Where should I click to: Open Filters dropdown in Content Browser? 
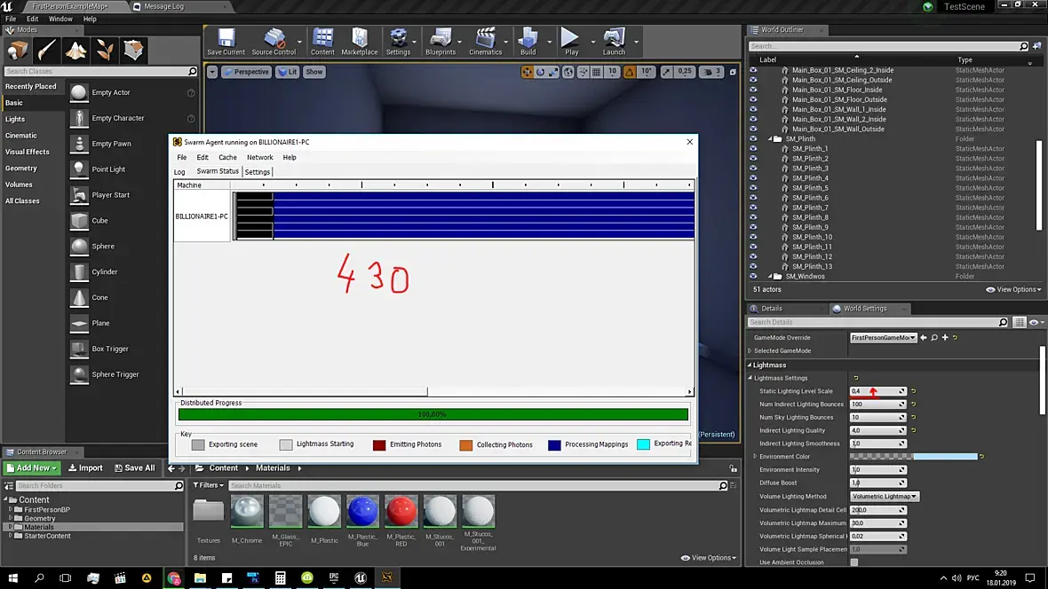(x=208, y=485)
